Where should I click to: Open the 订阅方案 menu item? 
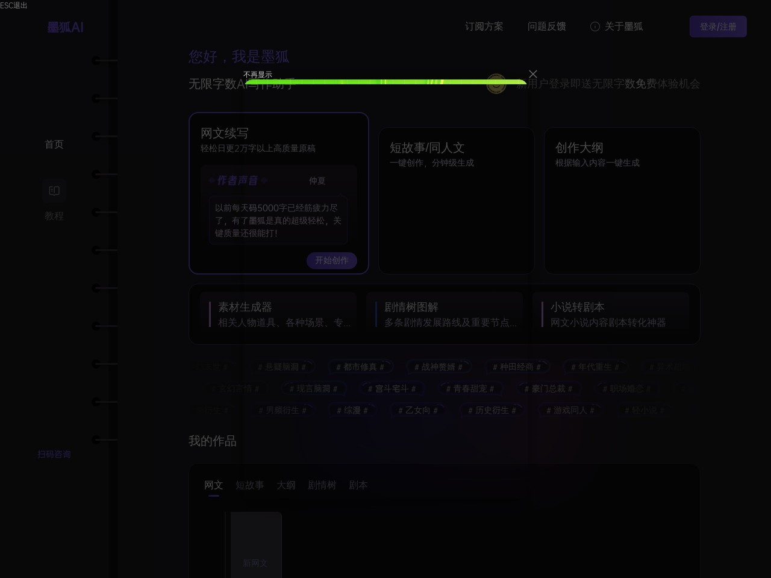point(484,26)
